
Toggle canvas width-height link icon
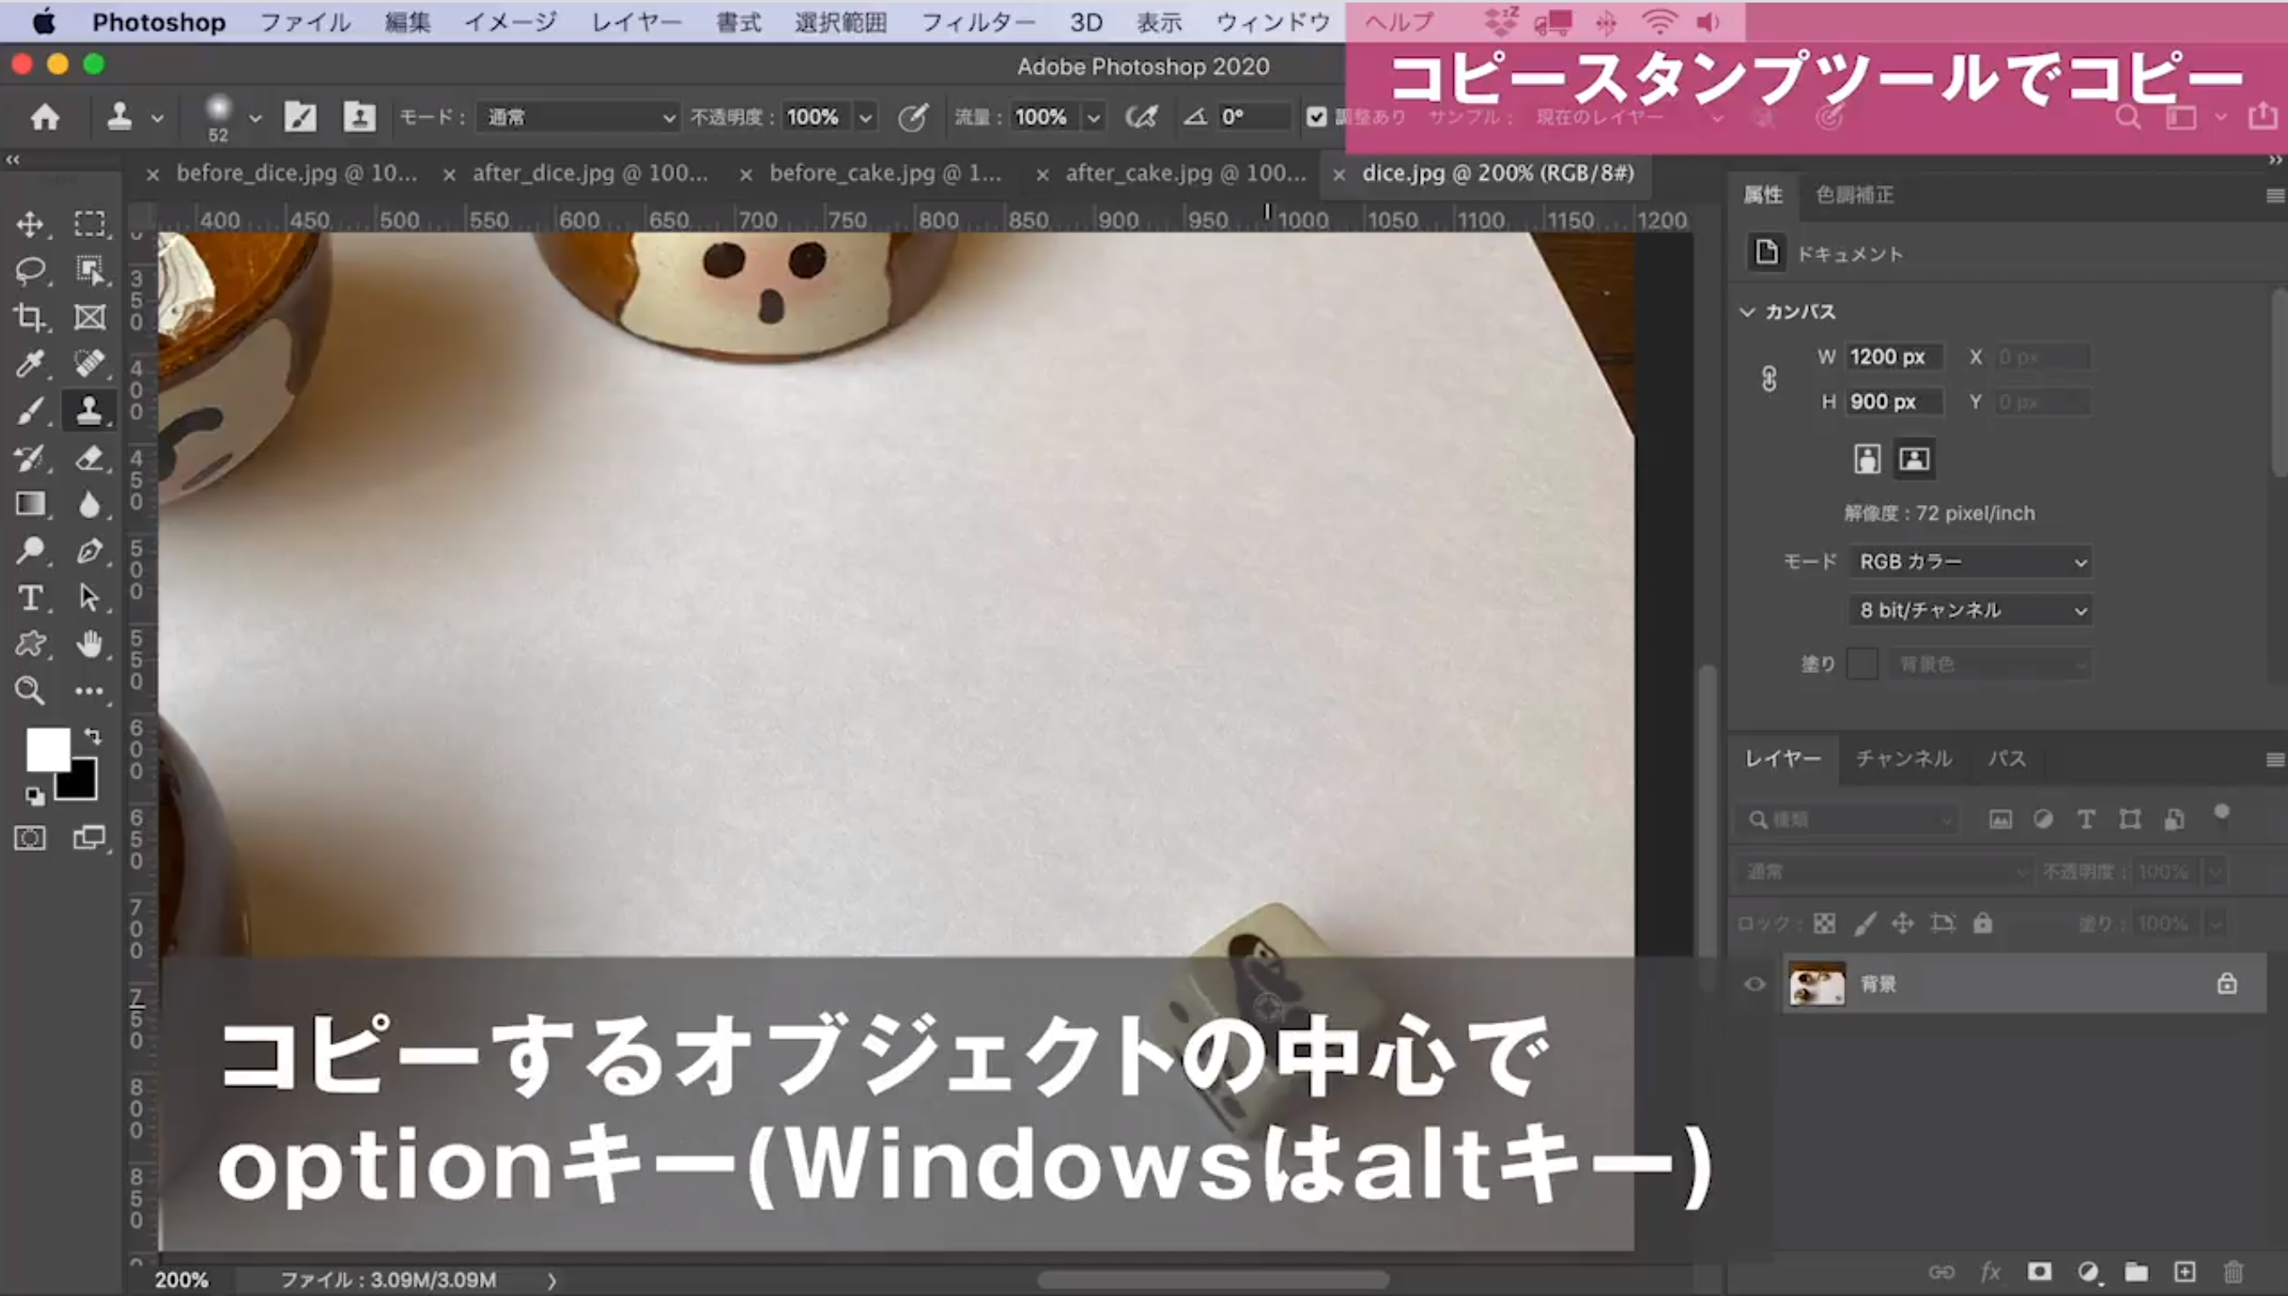[1769, 379]
